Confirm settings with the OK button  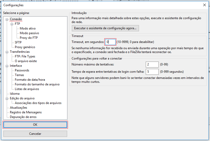[35, 125]
